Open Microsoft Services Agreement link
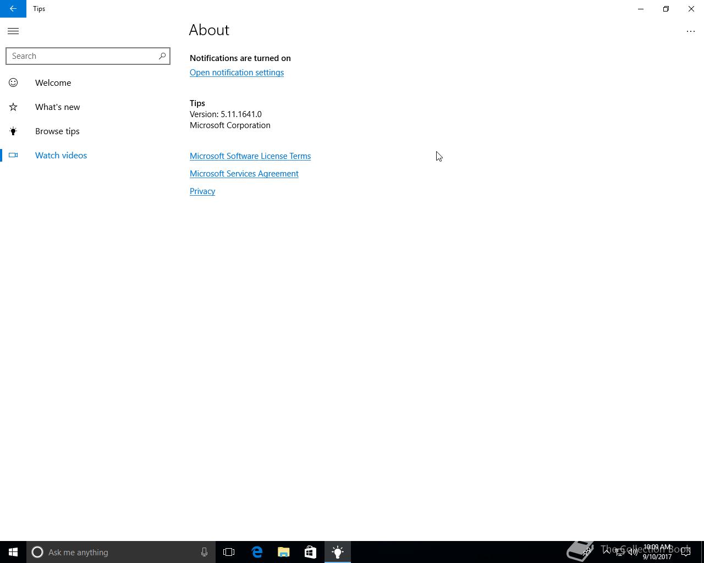This screenshot has height=563, width=704. coord(244,174)
